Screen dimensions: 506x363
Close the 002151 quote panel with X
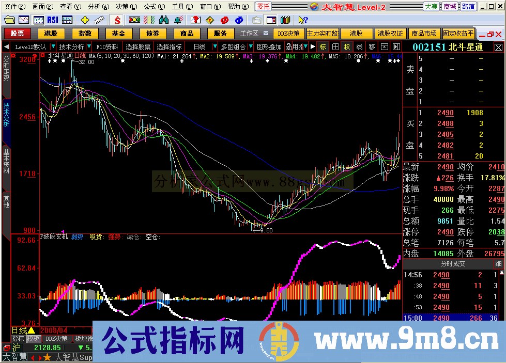(x=499, y=48)
